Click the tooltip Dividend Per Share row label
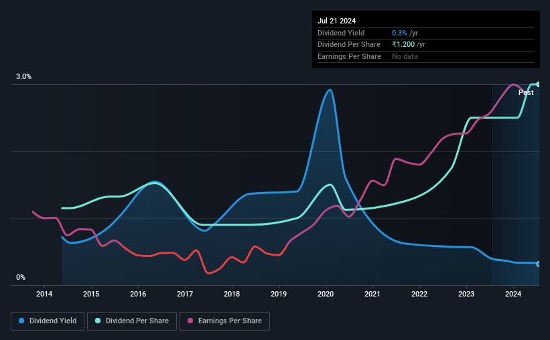 coord(348,45)
